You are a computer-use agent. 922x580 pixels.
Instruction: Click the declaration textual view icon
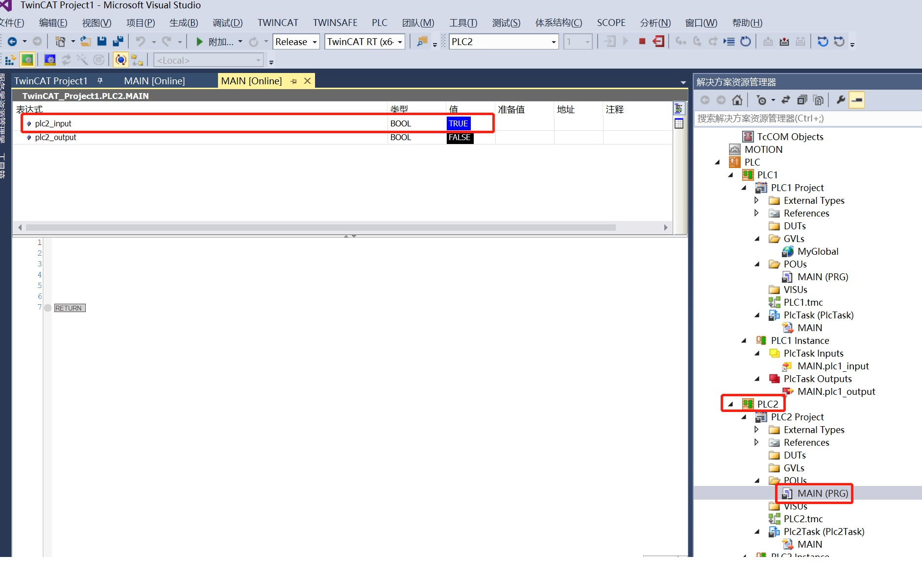pos(679,109)
